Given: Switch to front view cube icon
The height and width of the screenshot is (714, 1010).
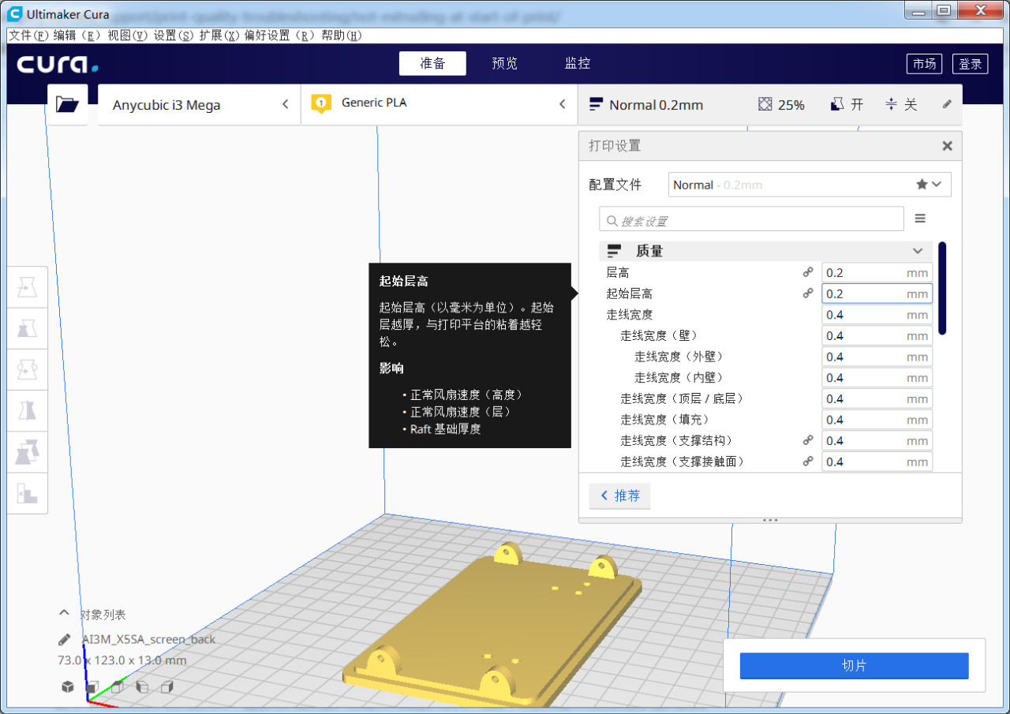Looking at the screenshot, I should 92,686.
